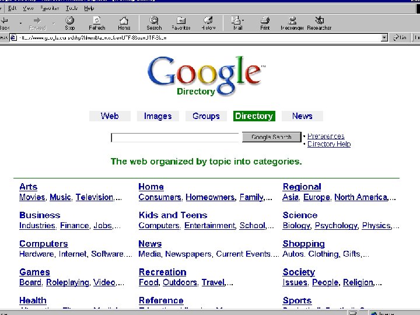Screen dimensions: 420x315
Task: Open the Homeowners subcategory link
Action: coord(210,197)
